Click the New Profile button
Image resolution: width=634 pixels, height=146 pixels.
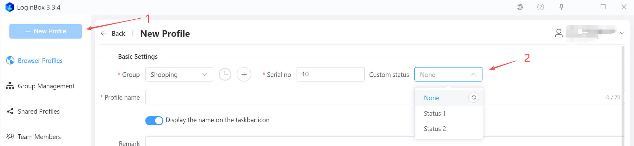pos(46,31)
